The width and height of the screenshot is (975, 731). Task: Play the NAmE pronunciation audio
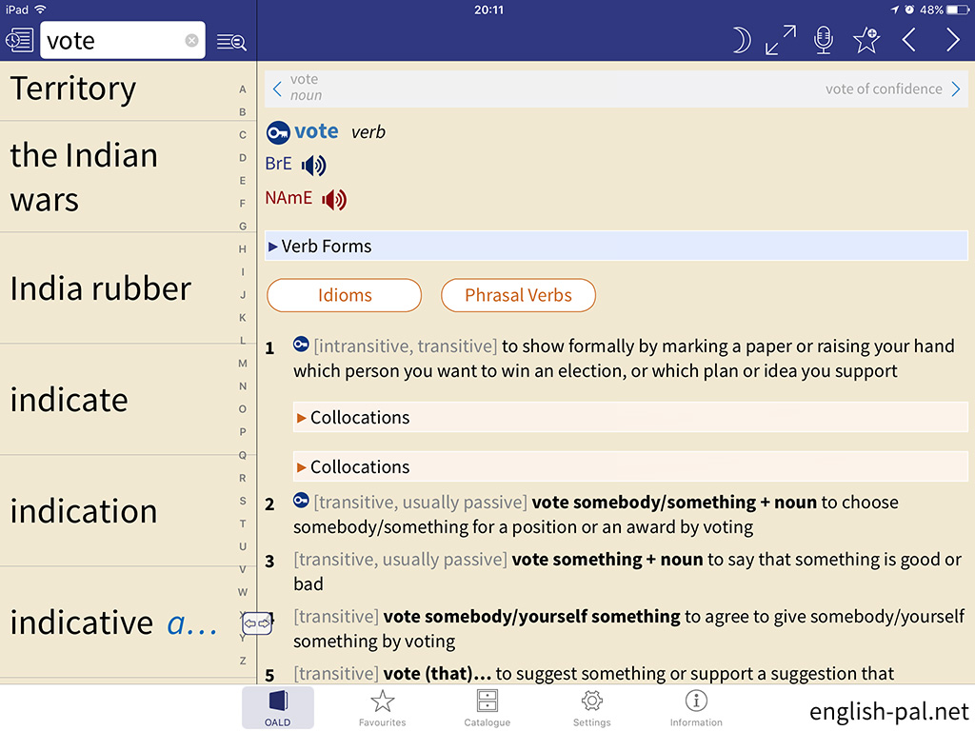click(x=334, y=201)
